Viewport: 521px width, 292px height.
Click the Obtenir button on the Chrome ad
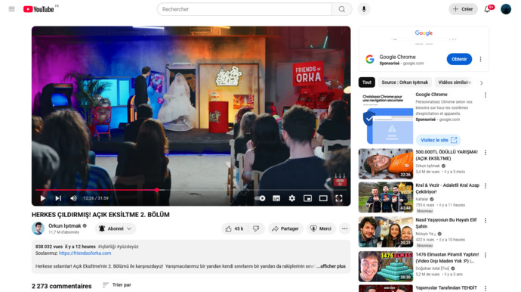[x=459, y=59]
